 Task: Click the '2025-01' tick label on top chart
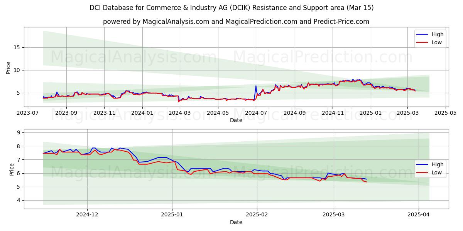click(x=370, y=113)
